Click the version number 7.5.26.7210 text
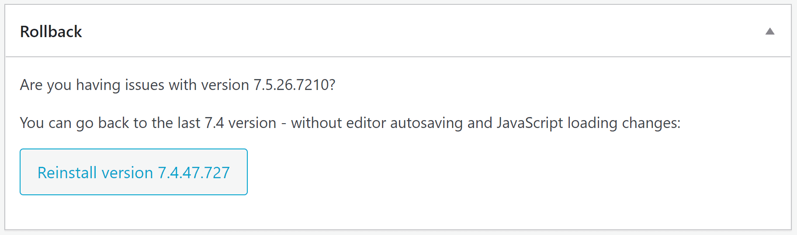The width and height of the screenshot is (797, 235). coord(291,85)
